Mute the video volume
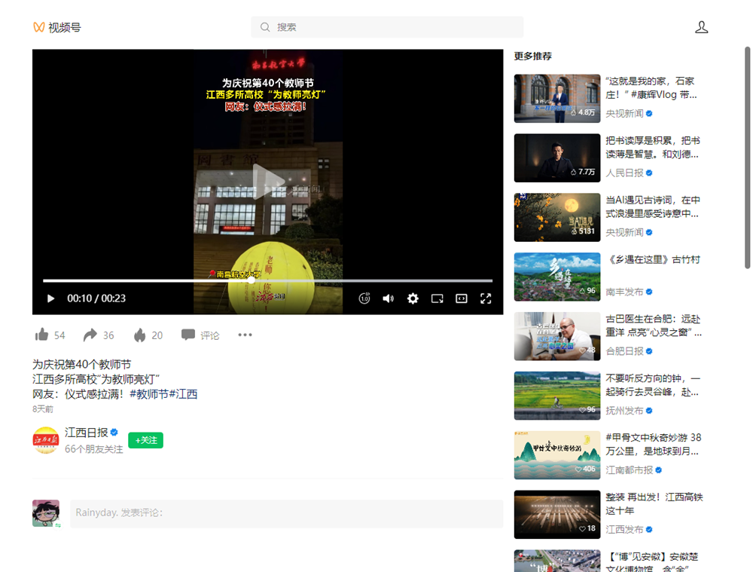 click(388, 298)
